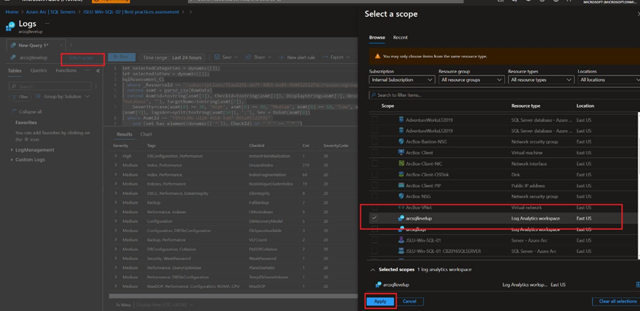Open the Chart tab in results
This screenshot has width=640, height=311.
[x=146, y=134]
